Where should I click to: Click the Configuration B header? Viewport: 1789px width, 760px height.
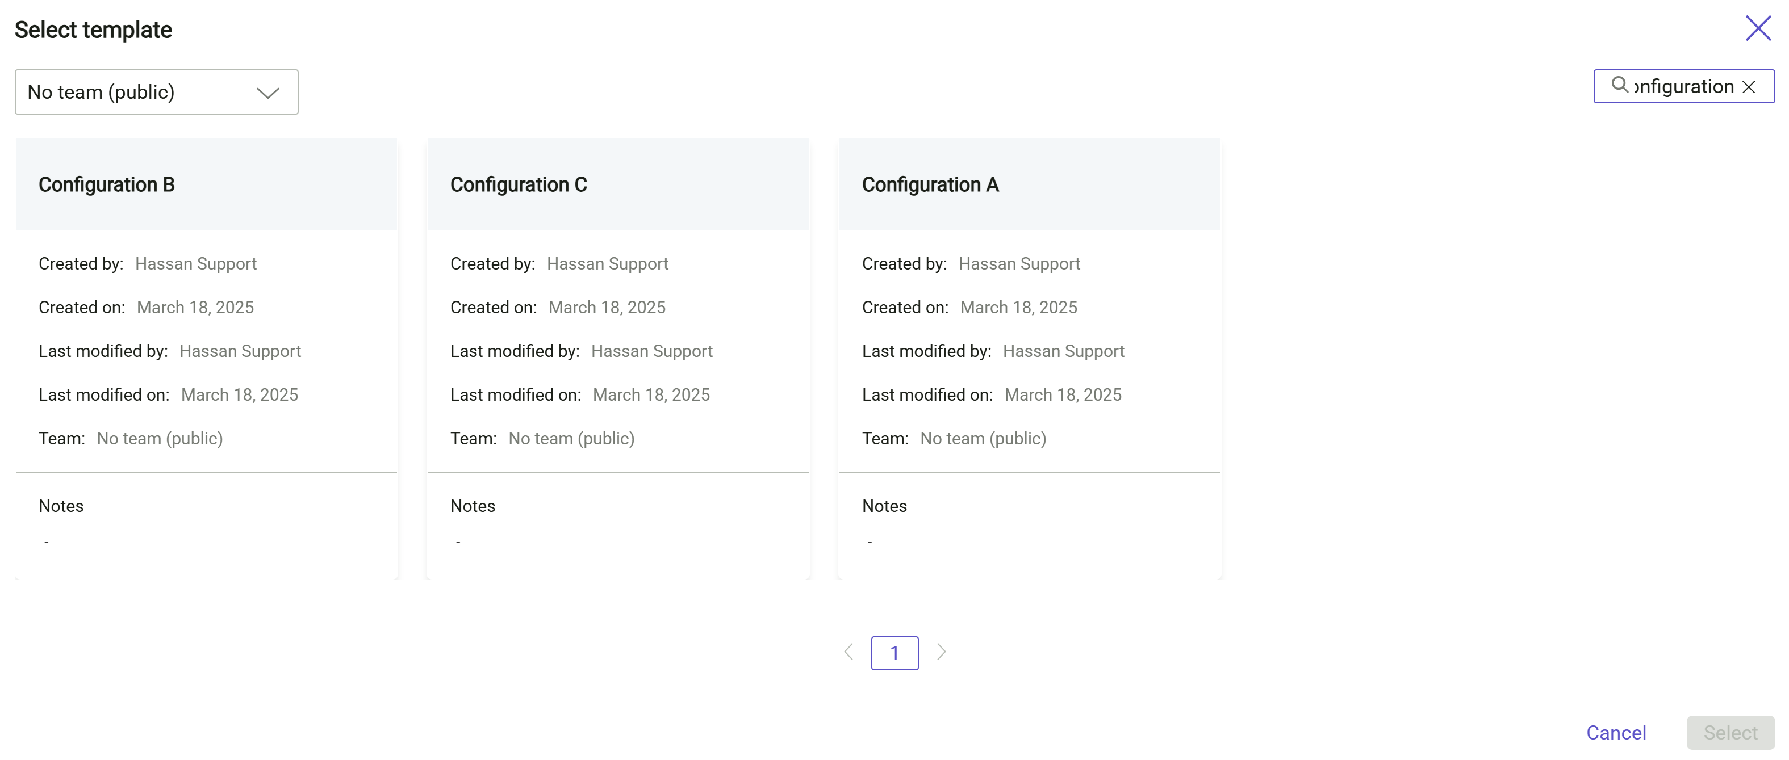(x=106, y=184)
